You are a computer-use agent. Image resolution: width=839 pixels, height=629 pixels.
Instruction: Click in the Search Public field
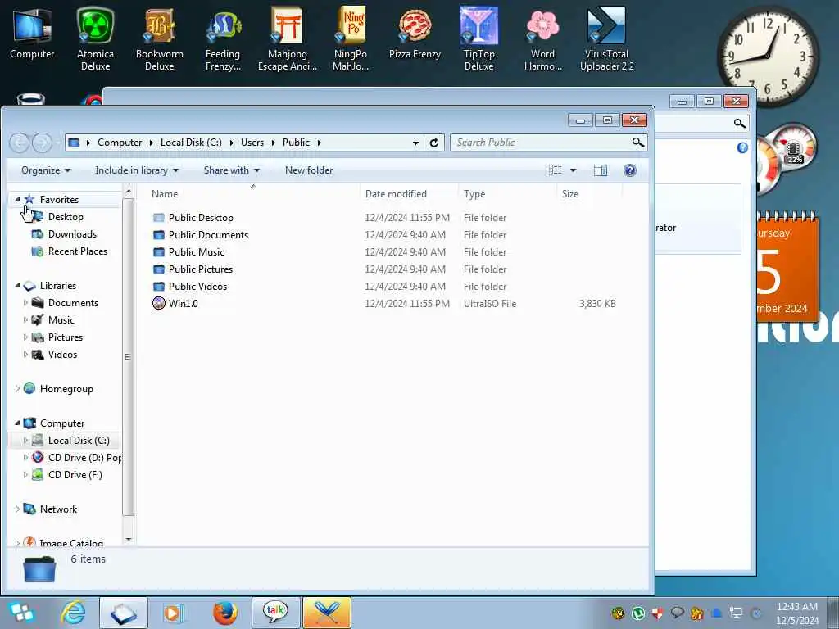tap(541, 143)
